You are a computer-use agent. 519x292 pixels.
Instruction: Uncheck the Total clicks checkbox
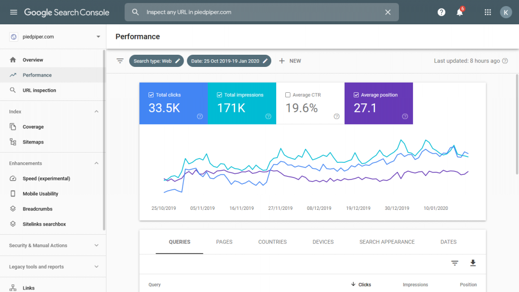(151, 95)
